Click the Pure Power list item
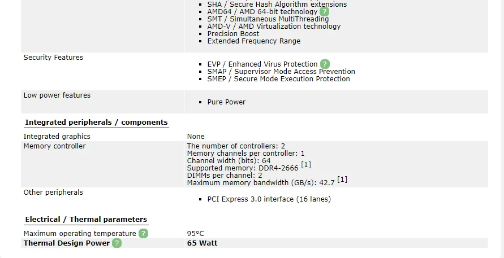 [226, 102]
